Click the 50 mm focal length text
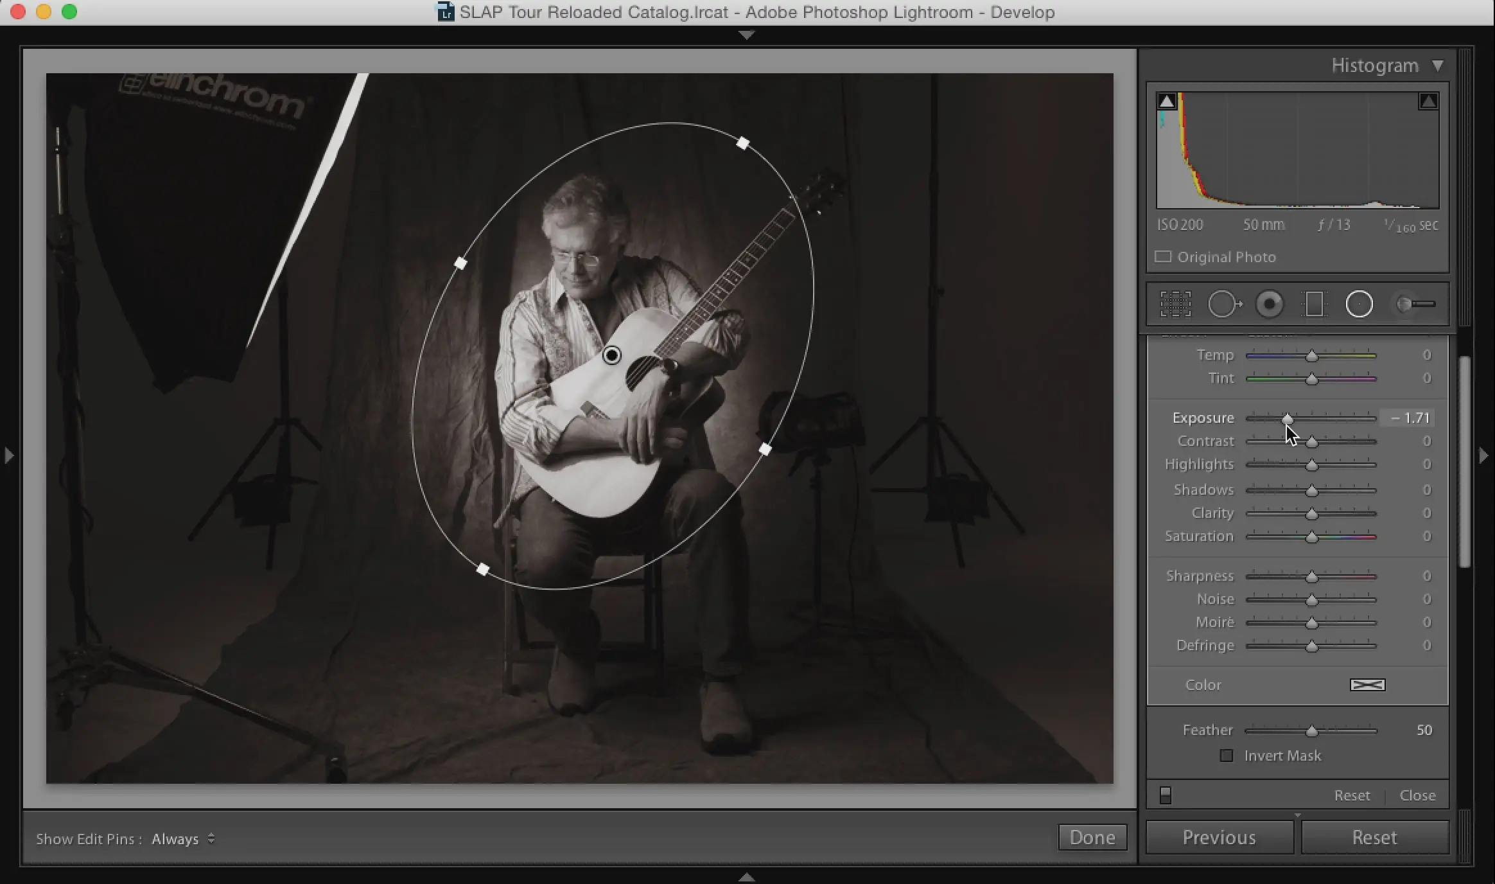The height and width of the screenshot is (884, 1495). (x=1263, y=225)
